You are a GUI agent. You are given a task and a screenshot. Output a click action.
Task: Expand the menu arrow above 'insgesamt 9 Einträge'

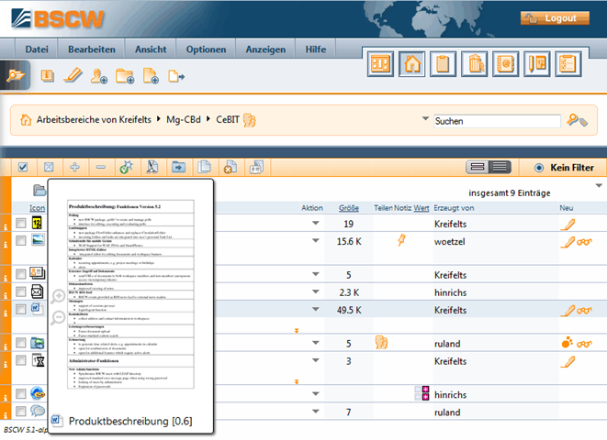coord(599,186)
